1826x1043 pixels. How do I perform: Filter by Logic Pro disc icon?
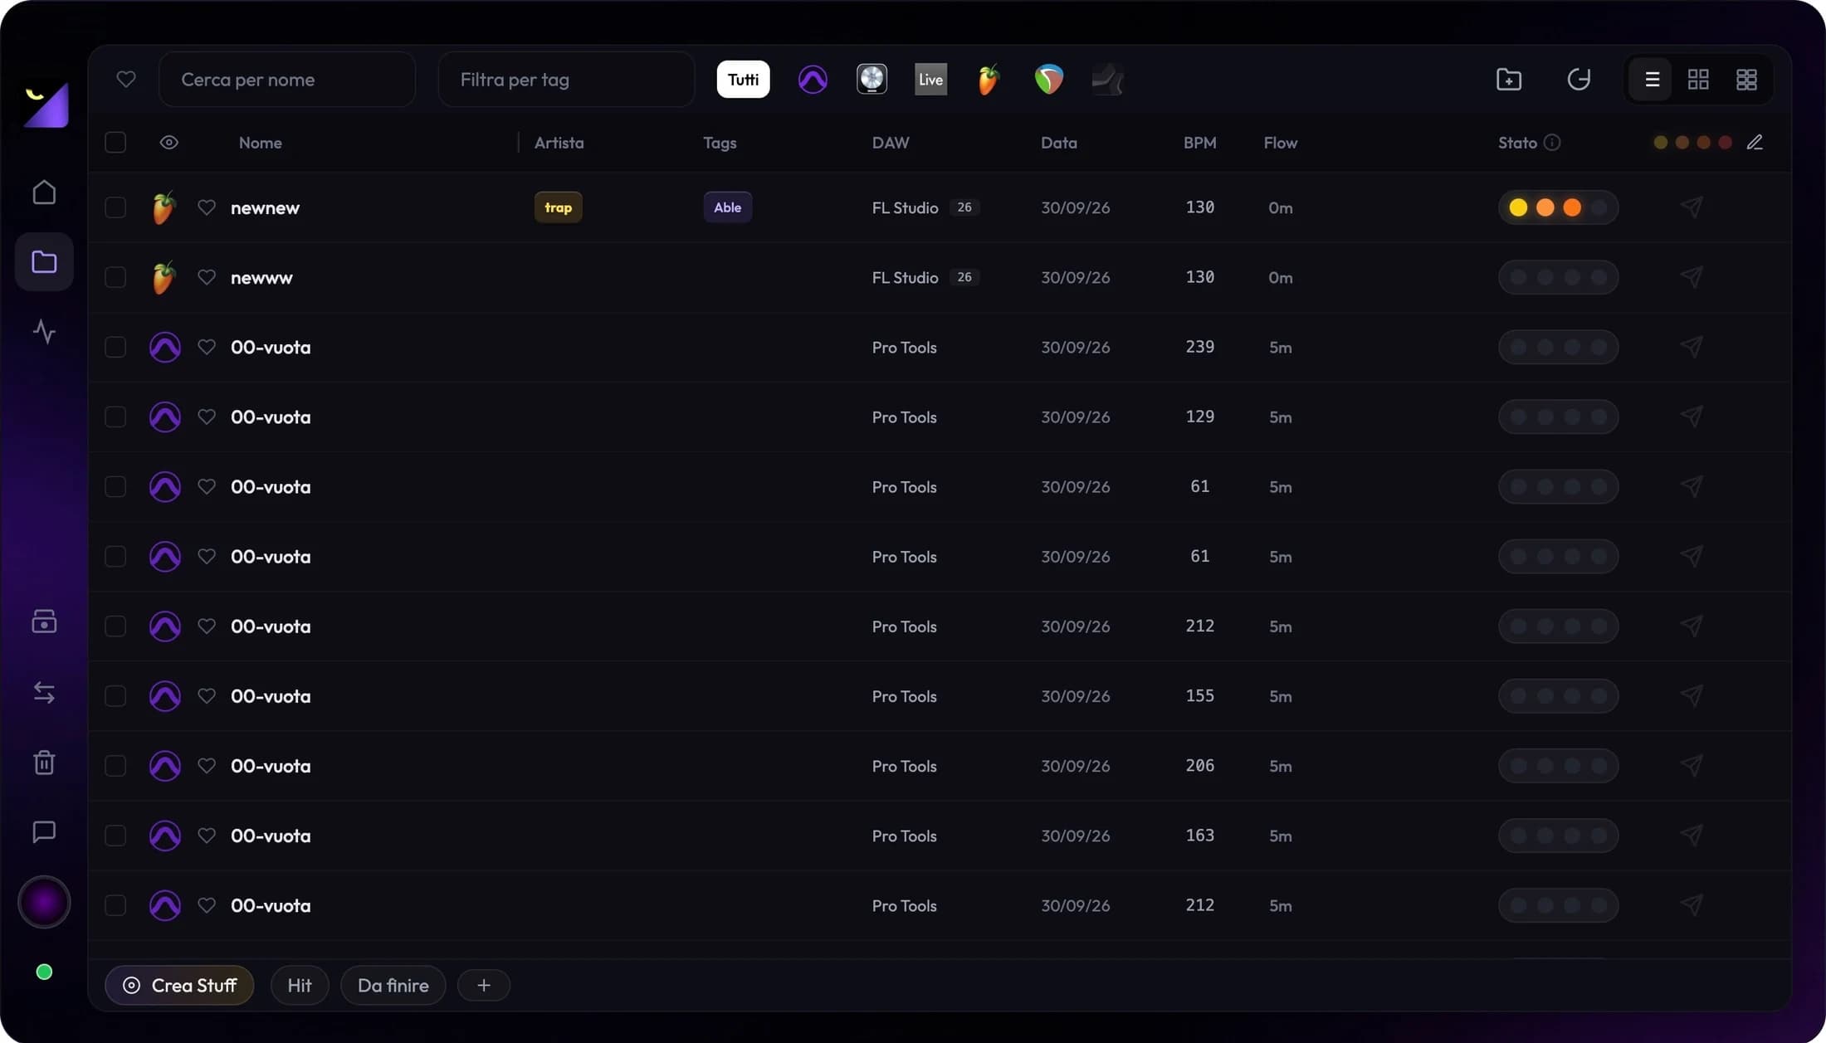[871, 80]
